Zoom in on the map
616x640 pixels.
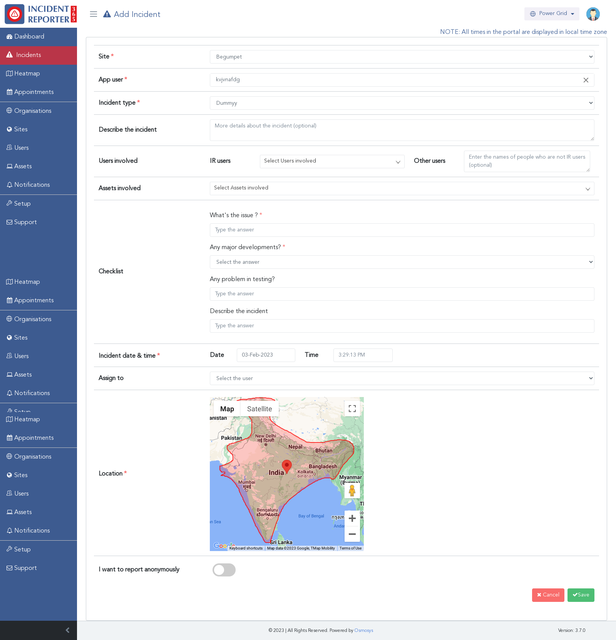click(x=352, y=518)
